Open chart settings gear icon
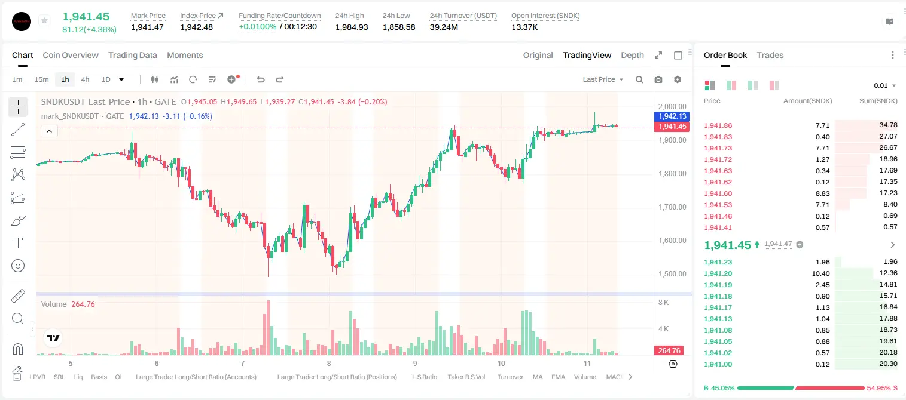This screenshot has width=906, height=400. tap(678, 79)
